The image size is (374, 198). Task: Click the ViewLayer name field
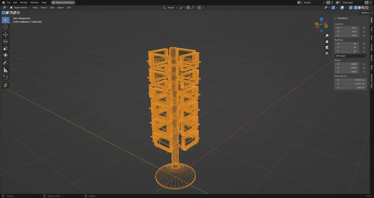click(352, 2)
